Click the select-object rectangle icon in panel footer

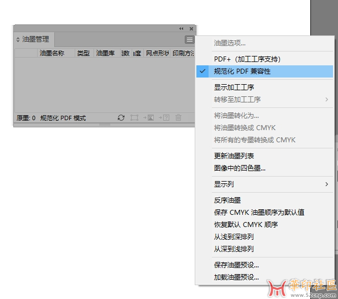(x=134, y=118)
